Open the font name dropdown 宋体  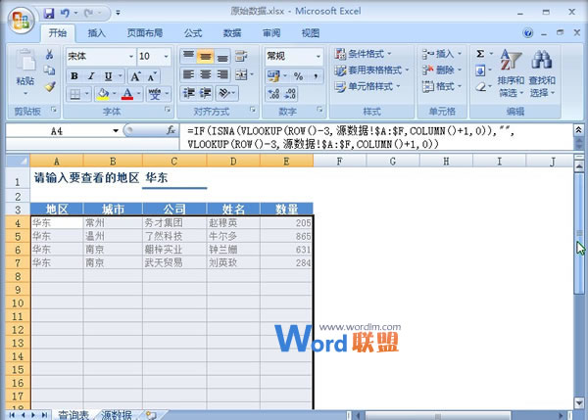(x=131, y=56)
